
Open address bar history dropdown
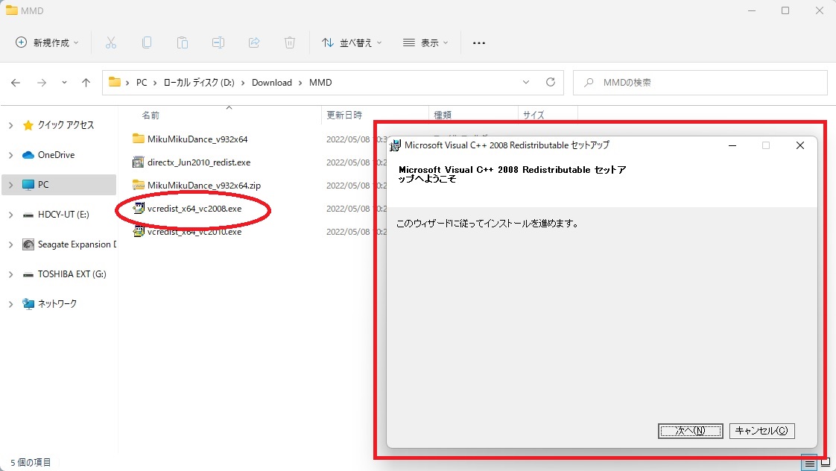(x=526, y=82)
